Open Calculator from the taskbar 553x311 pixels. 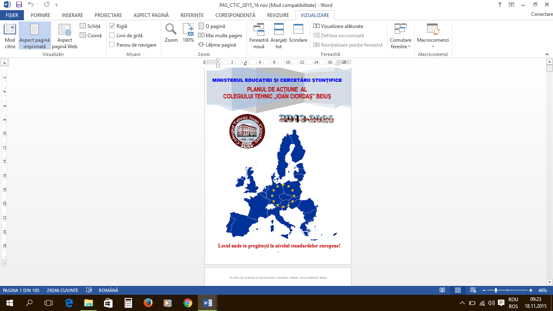pyautogui.click(x=128, y=302)
